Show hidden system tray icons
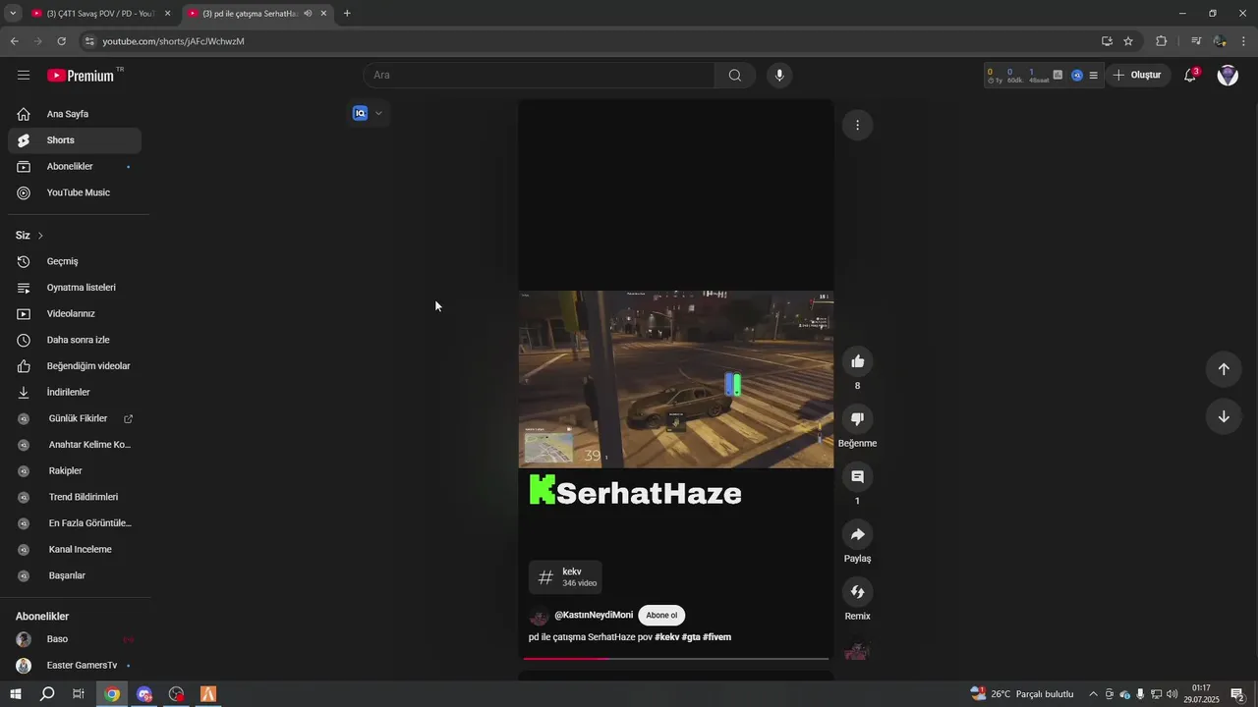Viewport: 1258px width, 707px height. pos(1093,694)
